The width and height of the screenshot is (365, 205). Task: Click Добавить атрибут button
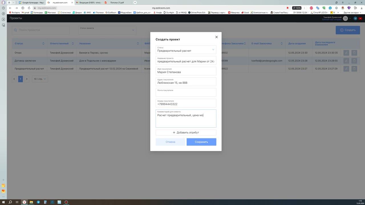[186, 132]
